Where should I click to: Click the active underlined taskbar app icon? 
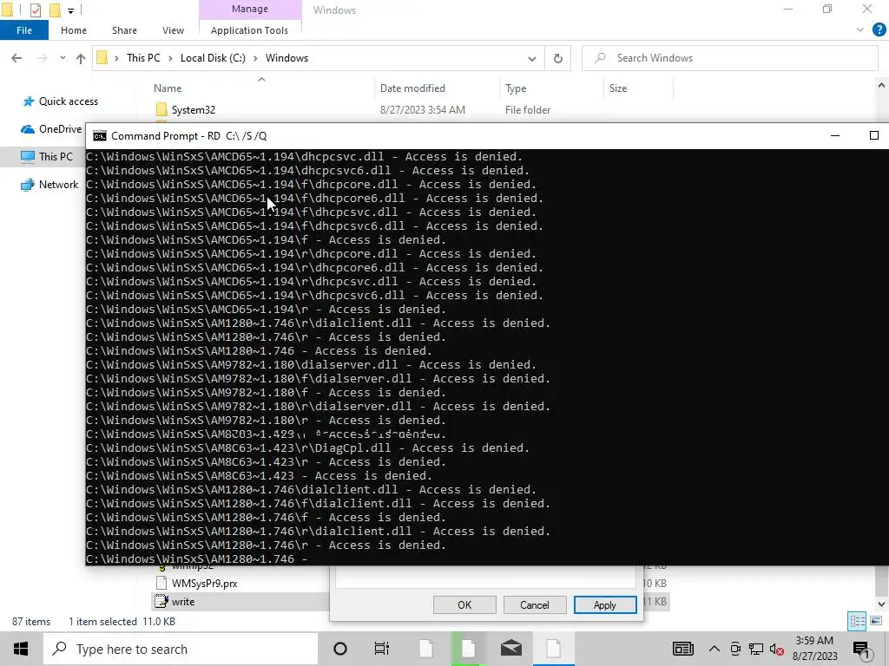(x=554, y=649)
